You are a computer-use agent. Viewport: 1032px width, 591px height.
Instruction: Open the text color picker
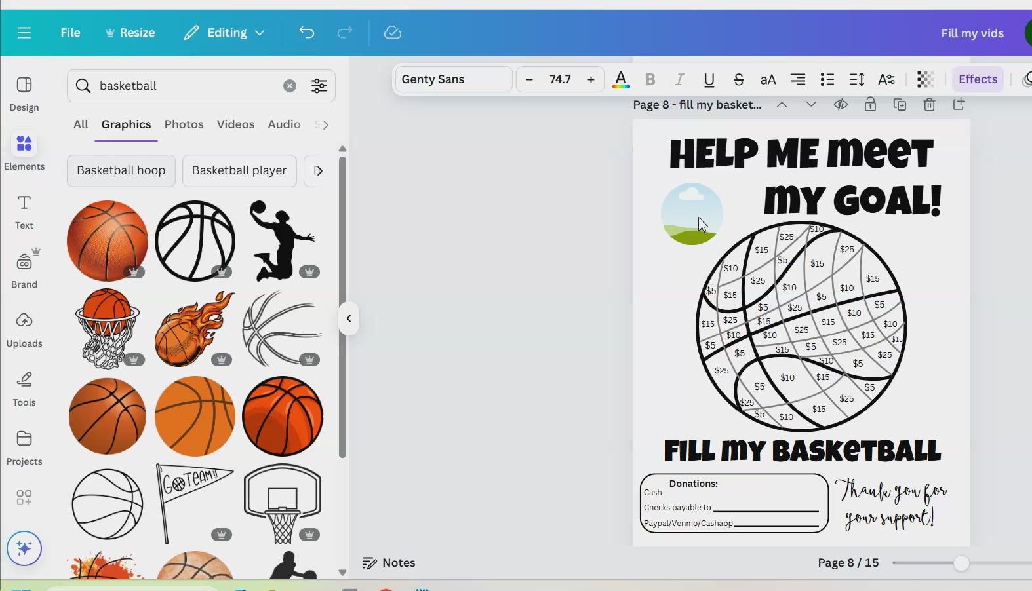coord(621,79)
